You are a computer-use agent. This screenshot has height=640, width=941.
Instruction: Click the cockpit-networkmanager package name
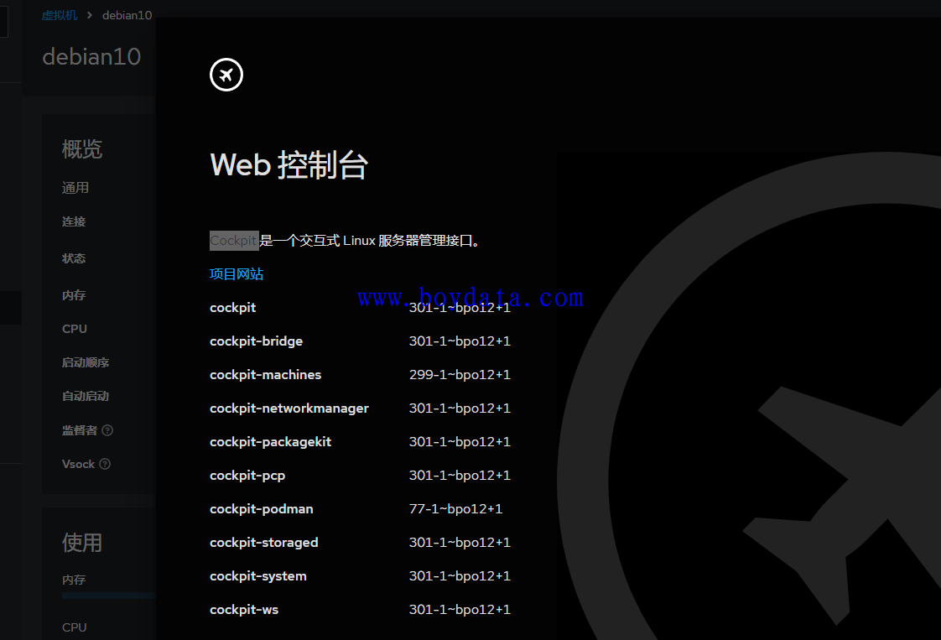click(289, 408)
